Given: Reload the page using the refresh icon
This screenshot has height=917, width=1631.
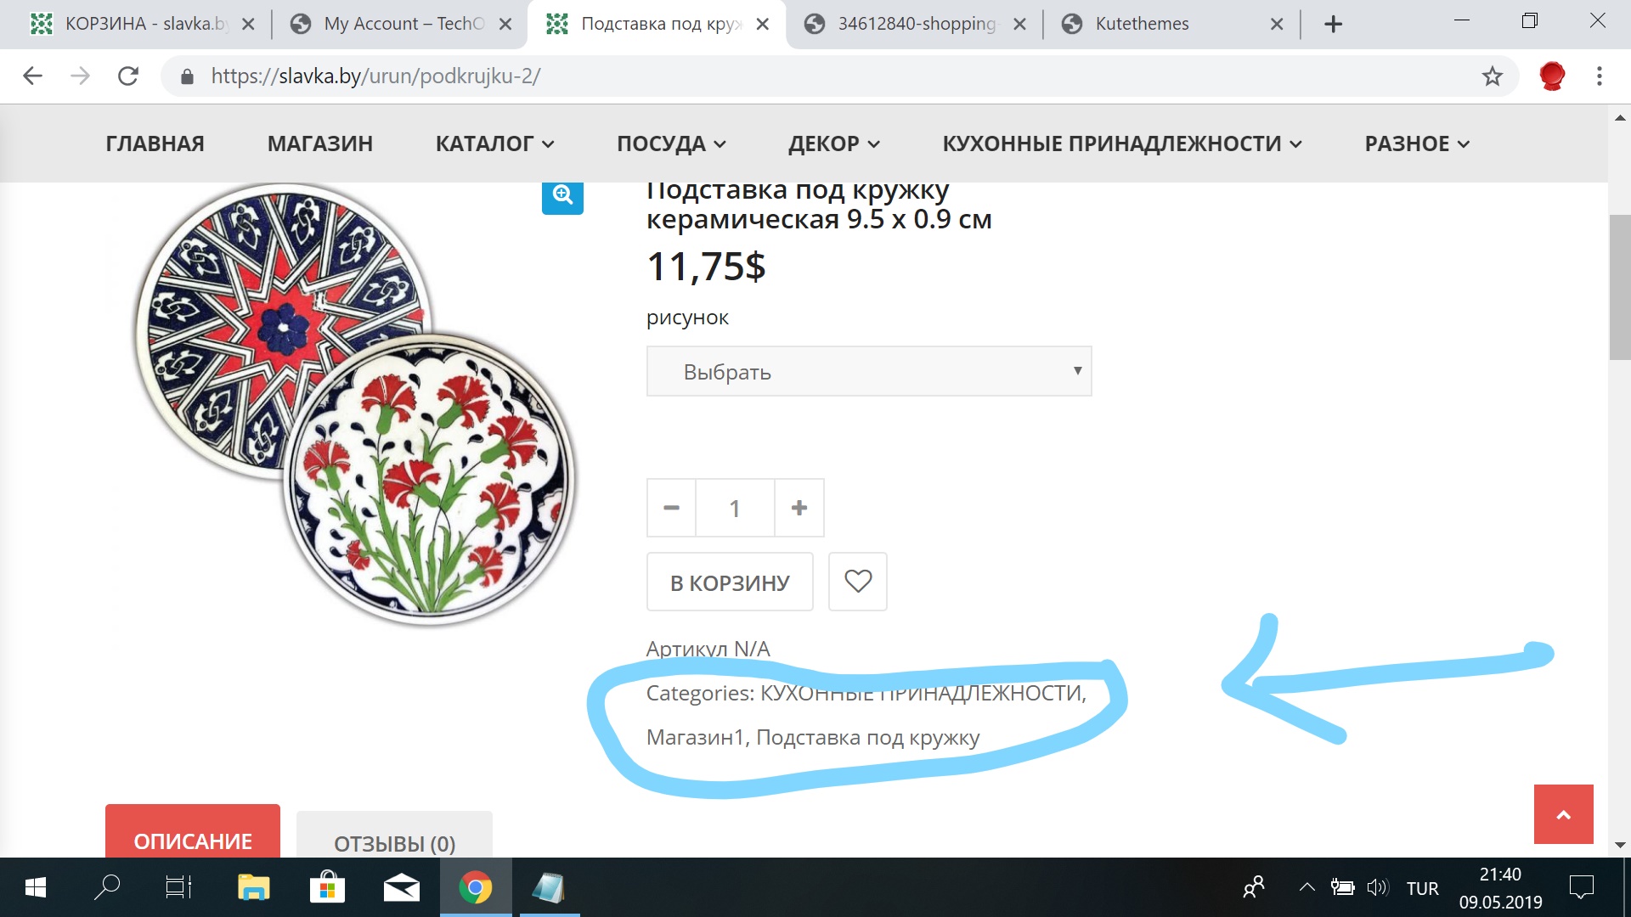Looking at the screenshot, I should pos(128,76).
